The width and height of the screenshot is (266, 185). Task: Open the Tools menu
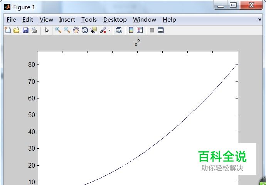tap(89, 20)
